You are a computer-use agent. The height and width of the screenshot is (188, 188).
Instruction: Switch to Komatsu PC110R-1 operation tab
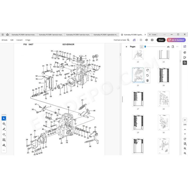[x=106, y=35]
